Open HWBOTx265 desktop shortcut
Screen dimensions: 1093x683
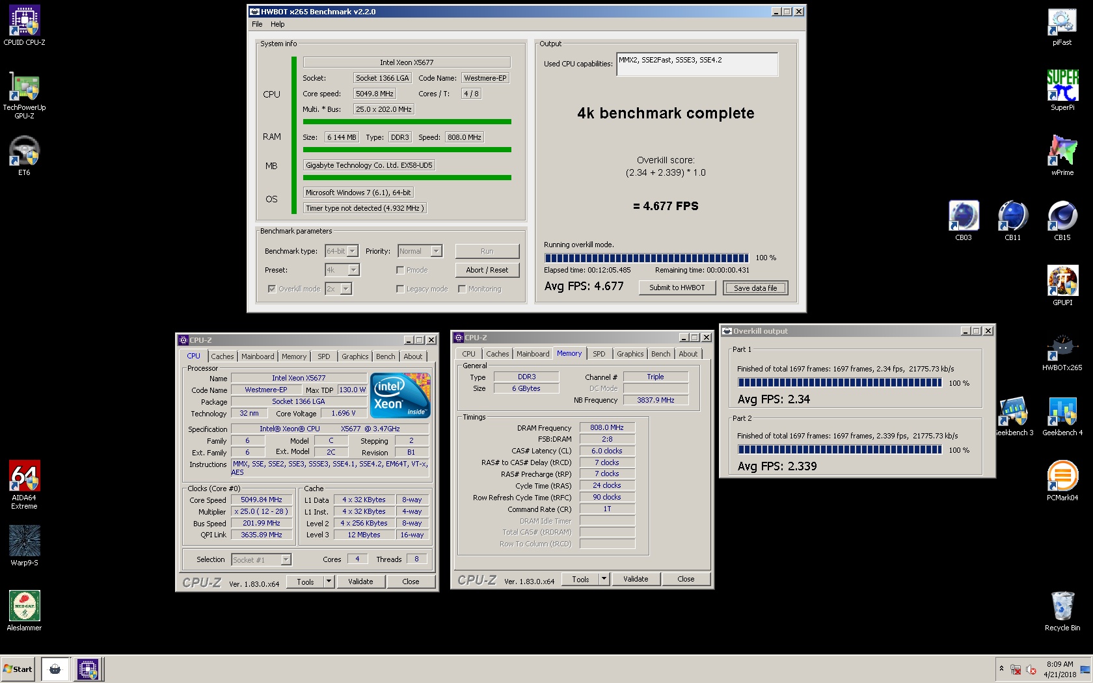point(1062,351)
